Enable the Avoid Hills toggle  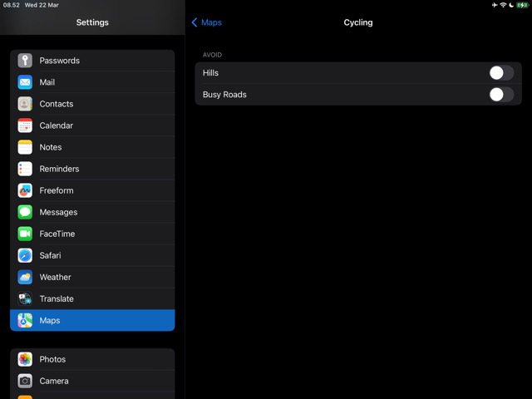500,73
